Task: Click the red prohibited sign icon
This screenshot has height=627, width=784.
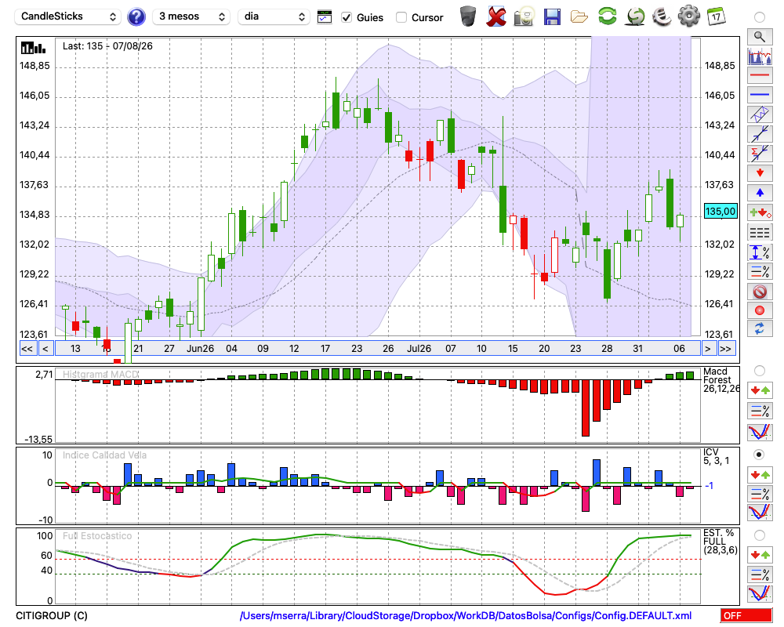Action: (x=760, y=291)
